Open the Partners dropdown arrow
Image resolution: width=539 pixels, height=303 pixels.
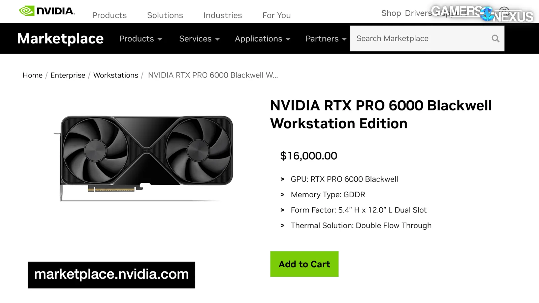[344, 39]
